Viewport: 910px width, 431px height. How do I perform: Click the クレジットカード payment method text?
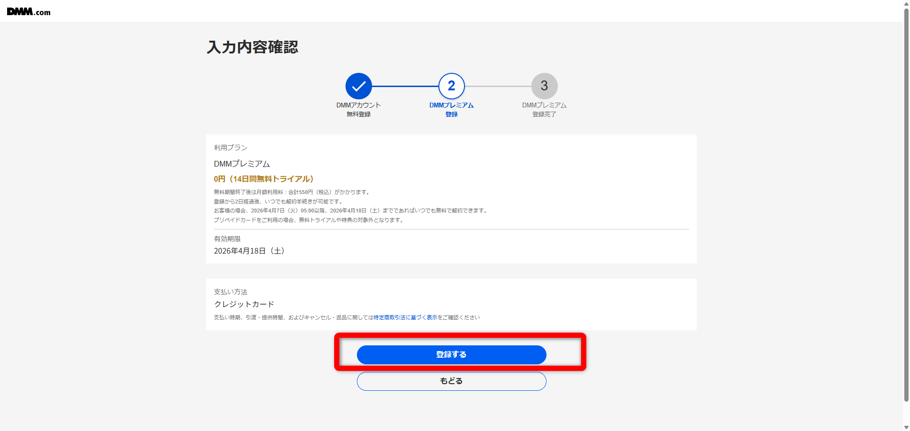(x=244, y=304)
